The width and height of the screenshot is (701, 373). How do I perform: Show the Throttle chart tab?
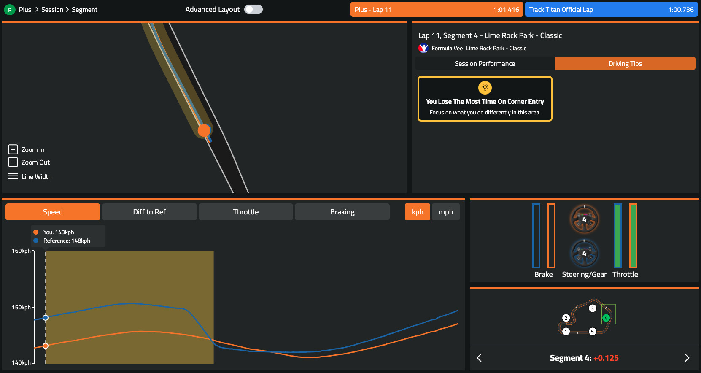pos(246,212)
